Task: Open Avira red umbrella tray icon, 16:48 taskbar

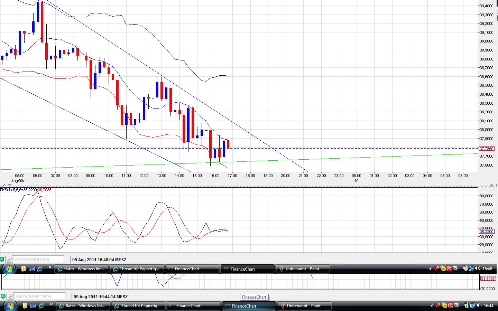Action: (449, 268)
